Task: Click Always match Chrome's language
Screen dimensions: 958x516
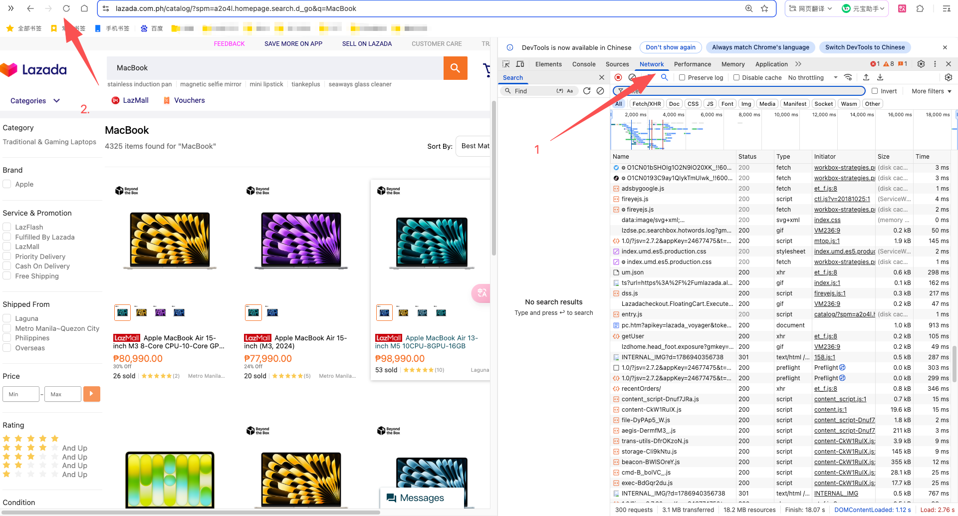Action: click(760, 47)
